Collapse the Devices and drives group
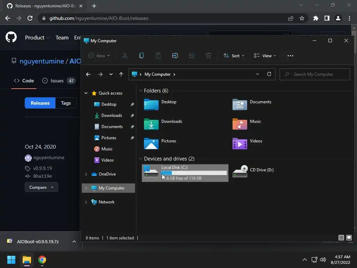The image size is (357, 268). (x=140, y=159)
